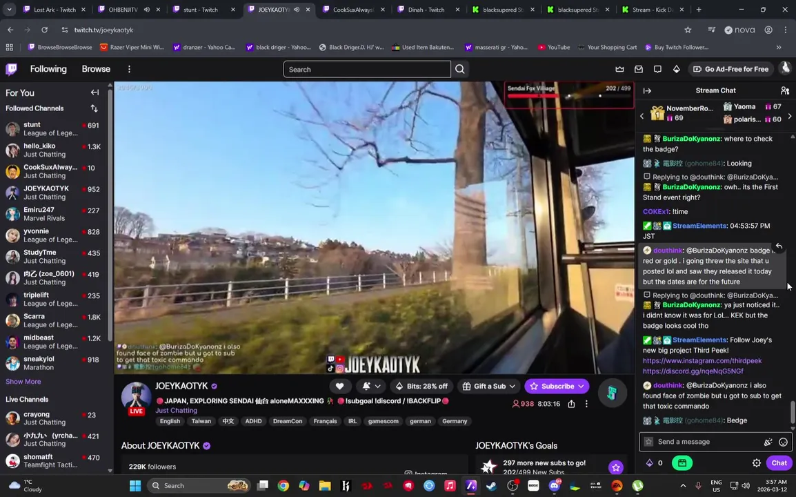Collapse the Stream Chat panel
796x497 pixels.
pyautogui.click(x=647, y=90)
